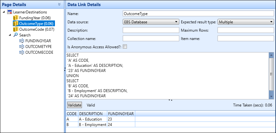Click the OutcomeType database icon

(x=15, y=23)
